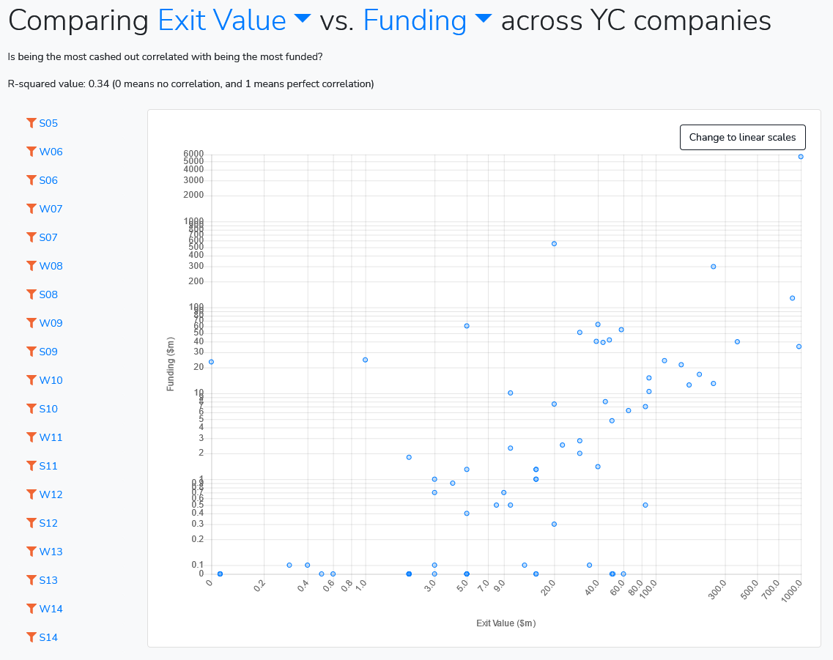Click the funnel icon beside S14
Viewport: 833px width, 660px height.
pyautogui.click(x=31, y=637)
